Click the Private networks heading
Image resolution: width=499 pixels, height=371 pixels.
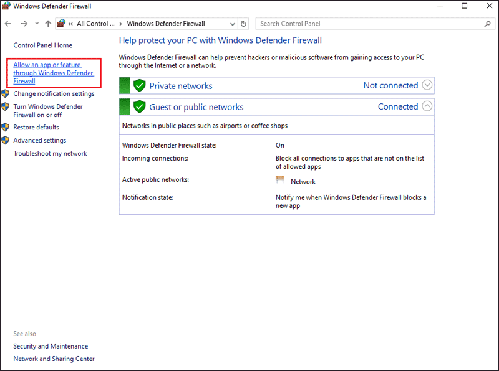(x=181, y=86)
